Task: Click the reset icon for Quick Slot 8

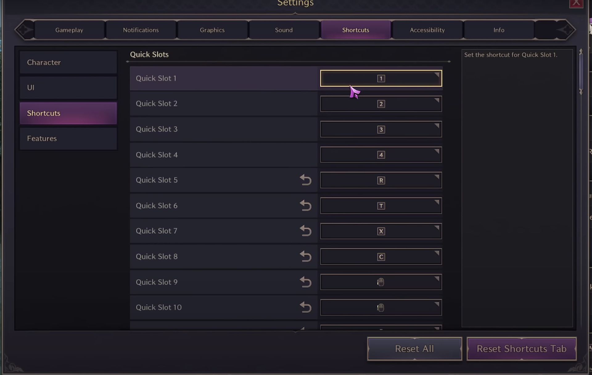Action: click(306, 256)
